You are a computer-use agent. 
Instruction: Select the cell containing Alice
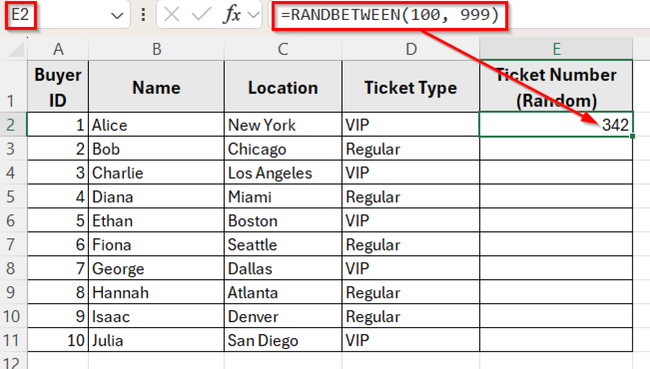[156, 125]
